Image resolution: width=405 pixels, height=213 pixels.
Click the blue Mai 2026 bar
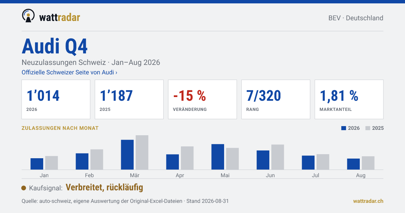coord(218,157)
